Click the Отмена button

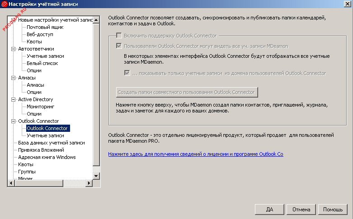301,210
